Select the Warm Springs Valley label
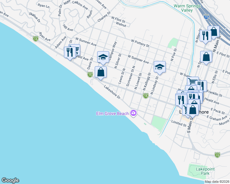 tap(187, 8)
